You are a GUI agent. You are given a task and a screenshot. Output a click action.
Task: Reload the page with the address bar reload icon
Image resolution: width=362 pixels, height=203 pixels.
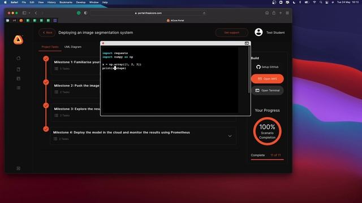pyautogui.click(x=204, y=13)
